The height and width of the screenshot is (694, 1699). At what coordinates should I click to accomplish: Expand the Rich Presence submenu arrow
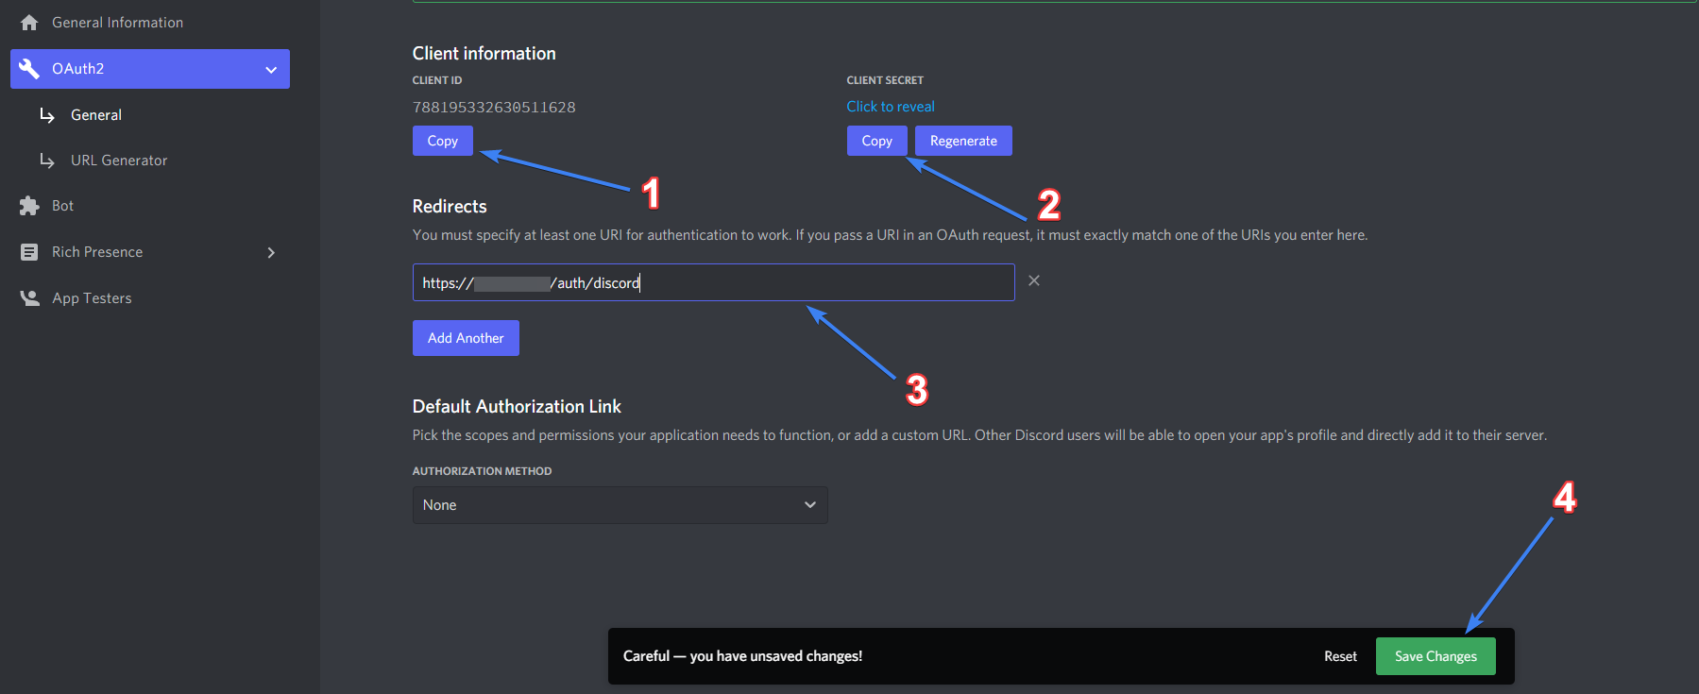coord(271,252)
